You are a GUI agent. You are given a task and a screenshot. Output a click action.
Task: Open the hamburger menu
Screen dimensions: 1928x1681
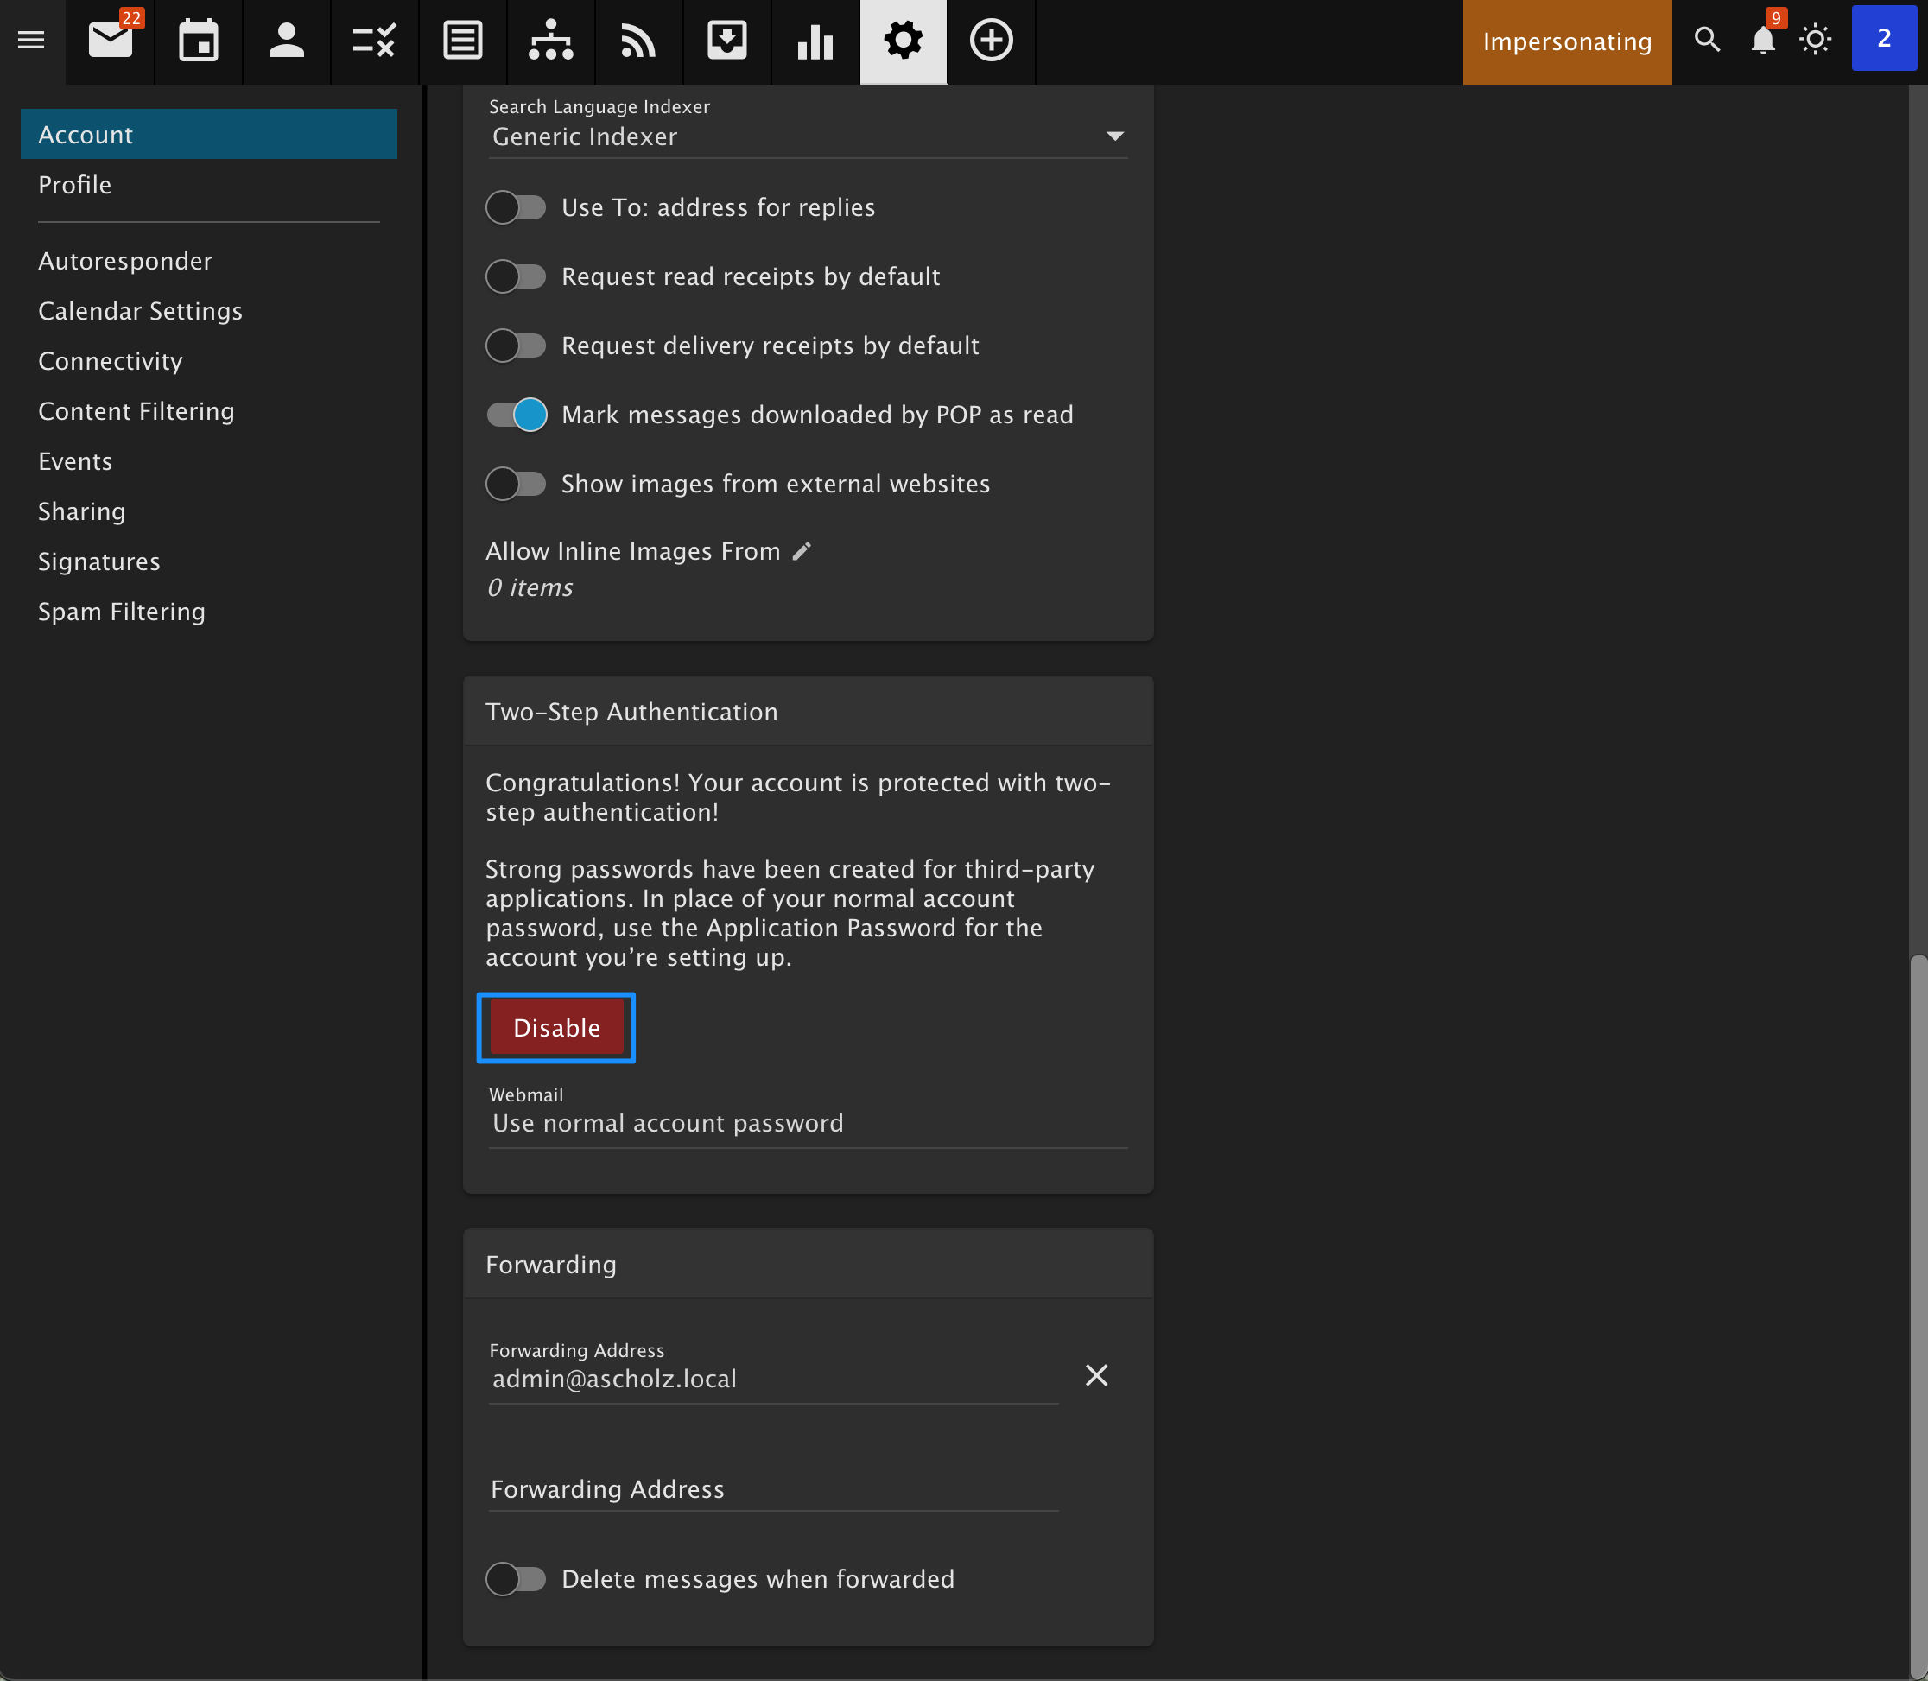(31, 41)
